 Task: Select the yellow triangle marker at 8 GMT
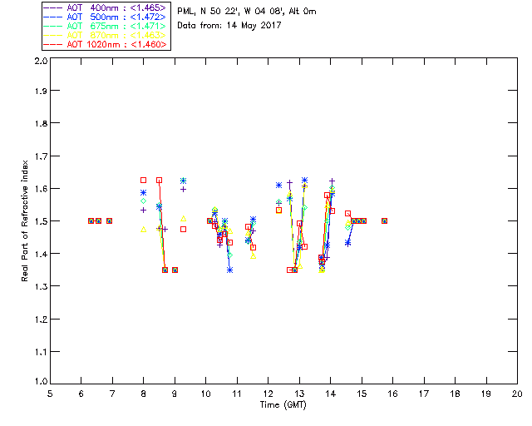coord(144,230)
